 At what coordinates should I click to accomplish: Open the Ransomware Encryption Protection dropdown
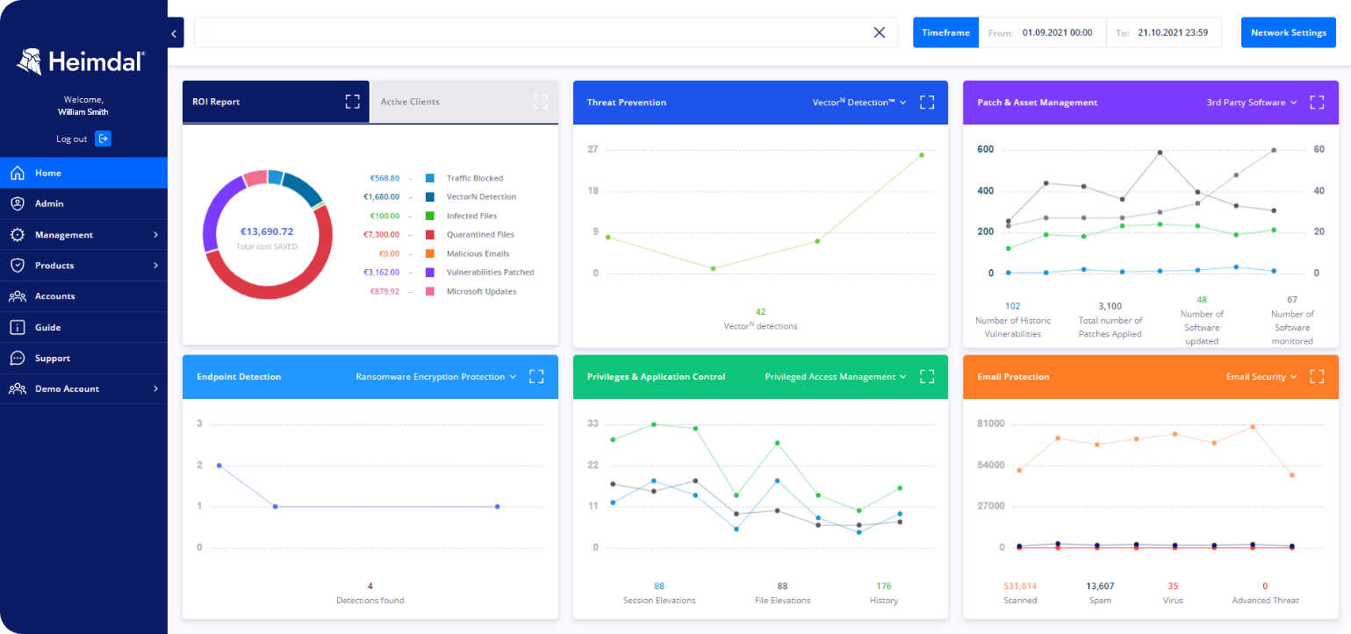[x=436, y=376]
